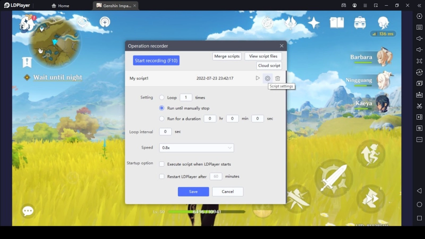Select Run for a duration option
Screen dimensions: 425x239
161,119
